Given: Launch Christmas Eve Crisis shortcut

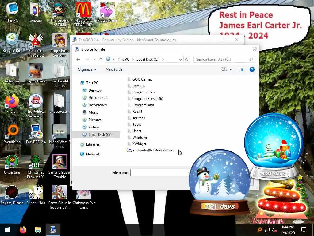Looking at the screenshot, I should (84, 199).
